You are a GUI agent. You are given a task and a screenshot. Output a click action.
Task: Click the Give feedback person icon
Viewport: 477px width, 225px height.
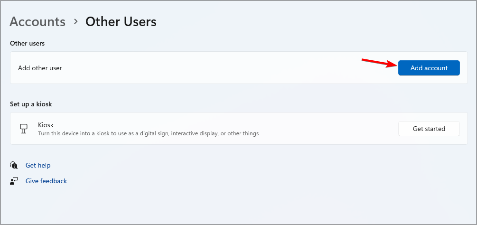click(x=14, y=181)
